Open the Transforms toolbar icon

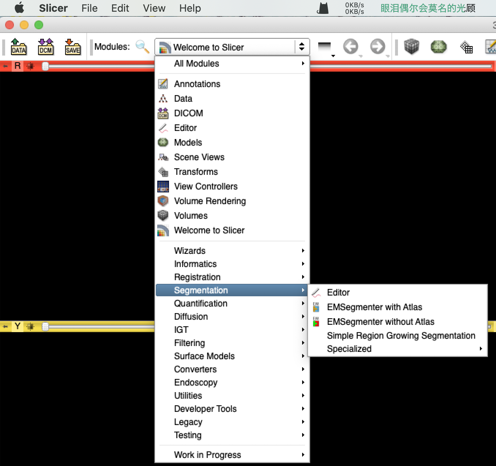pyautogui.click(x=466, y=47)
